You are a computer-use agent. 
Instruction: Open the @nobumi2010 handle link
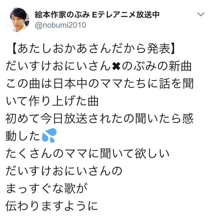click(60, 25)
